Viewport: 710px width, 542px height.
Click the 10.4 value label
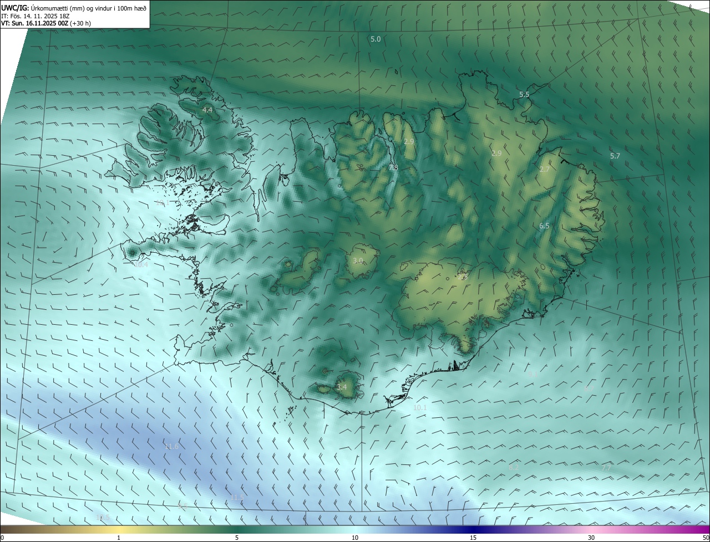click(141, 265)
